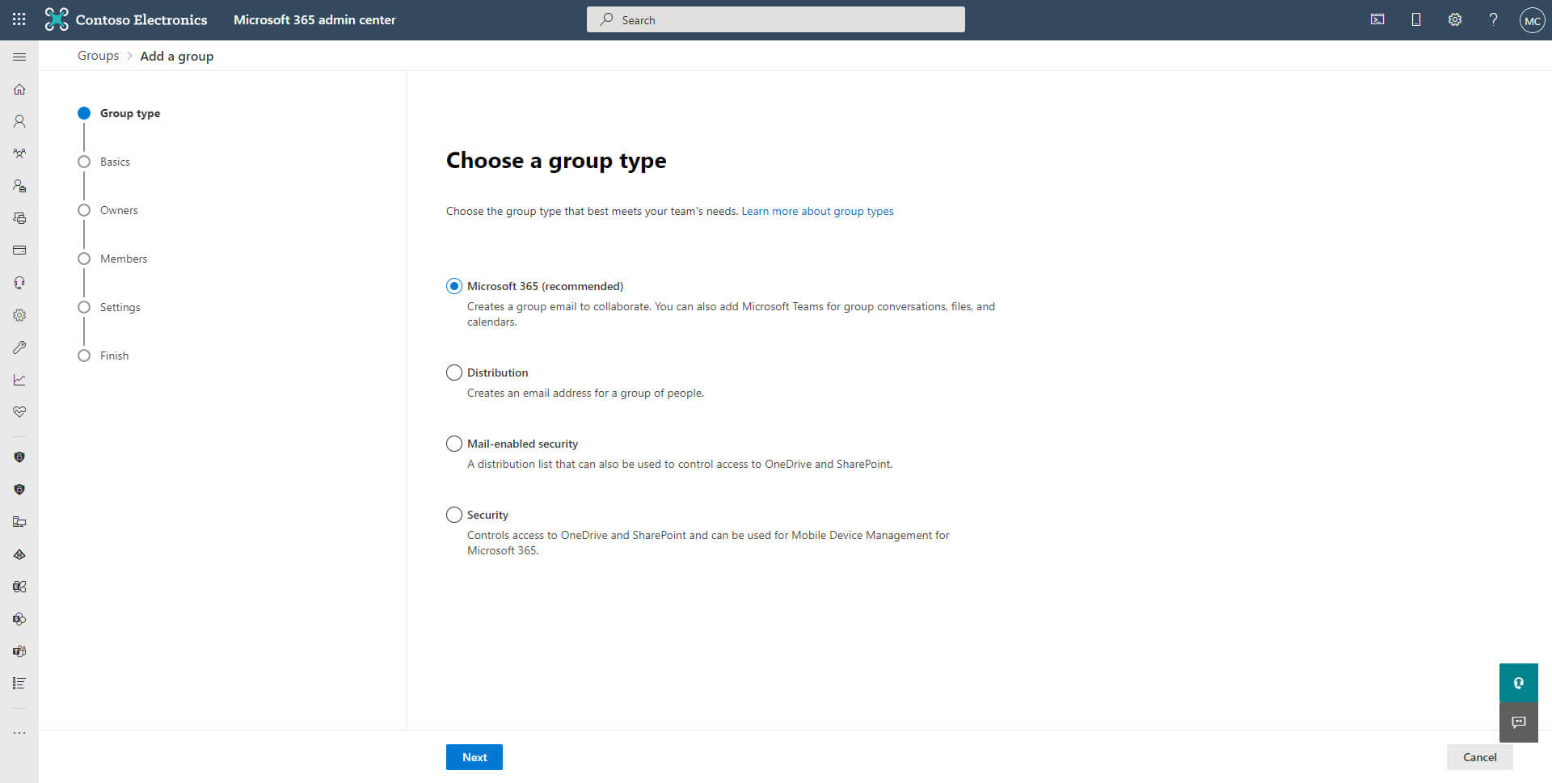Screen dimensions: 1552x783
Task: Open the app launcher waffle icon
Action: pos(19,19)
